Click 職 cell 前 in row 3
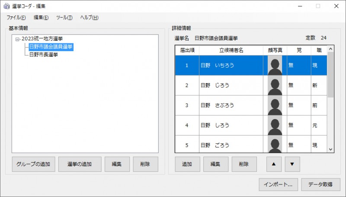 tap(319, 105)
